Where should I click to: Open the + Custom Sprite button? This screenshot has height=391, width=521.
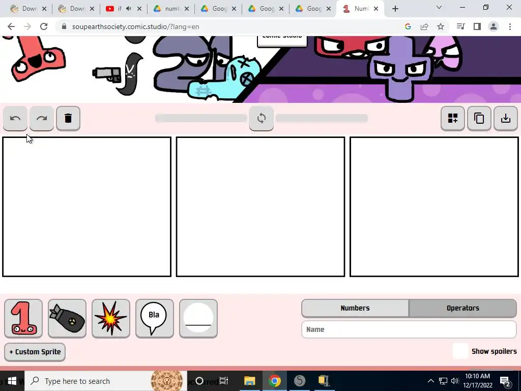click(35, 352)
